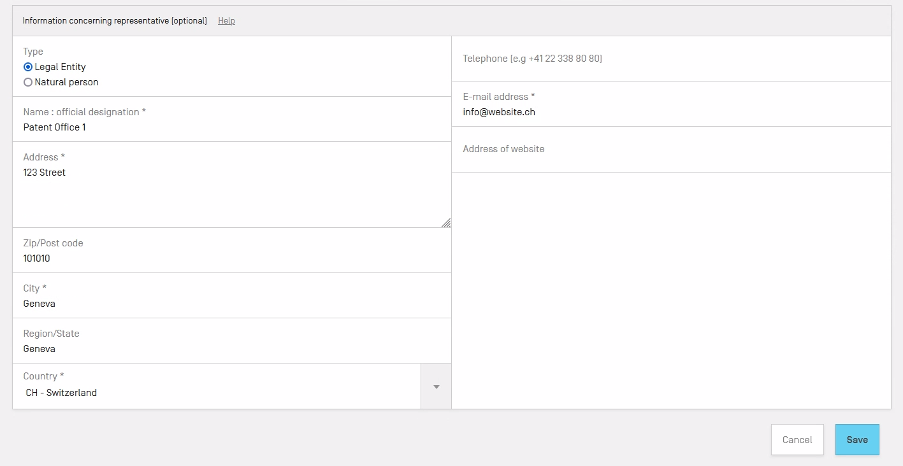Open the 'CH - Switzerland' country combo box

tap(217, 393)
